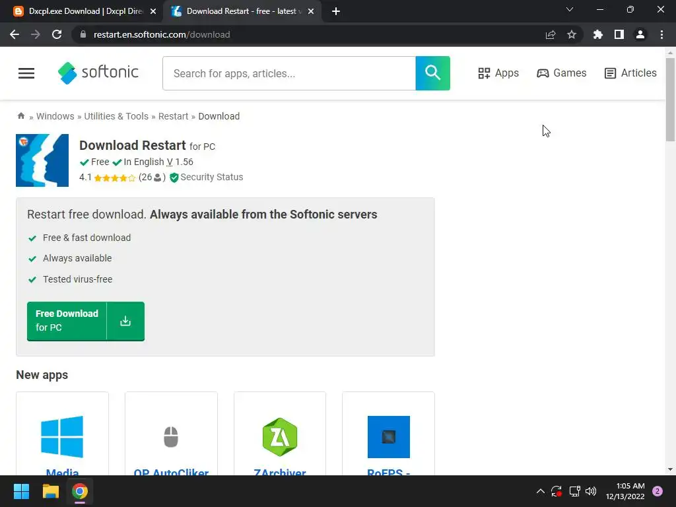This screenshot has width=676, height=507.
Task: Open the RoFPS app icon
Action: [388, 437]
